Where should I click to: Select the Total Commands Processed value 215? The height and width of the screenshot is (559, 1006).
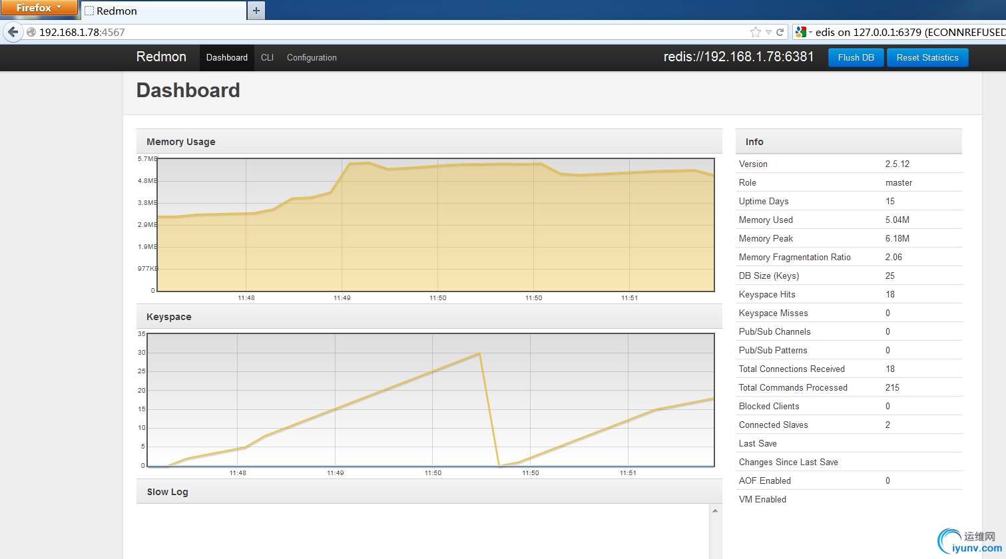pos(892,388)
